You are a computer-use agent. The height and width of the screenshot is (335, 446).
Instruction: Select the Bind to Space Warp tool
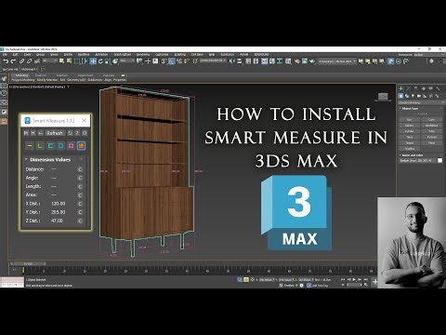[x=37, y=61]
